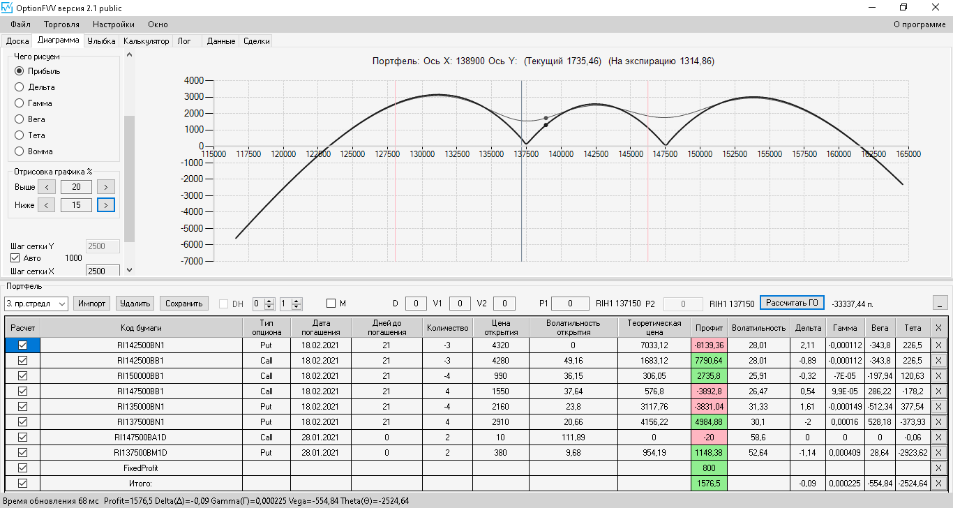This screenshot has height=508, width=953.
Task: Click the Рассчитать ГО button
Action: [792, 303]
